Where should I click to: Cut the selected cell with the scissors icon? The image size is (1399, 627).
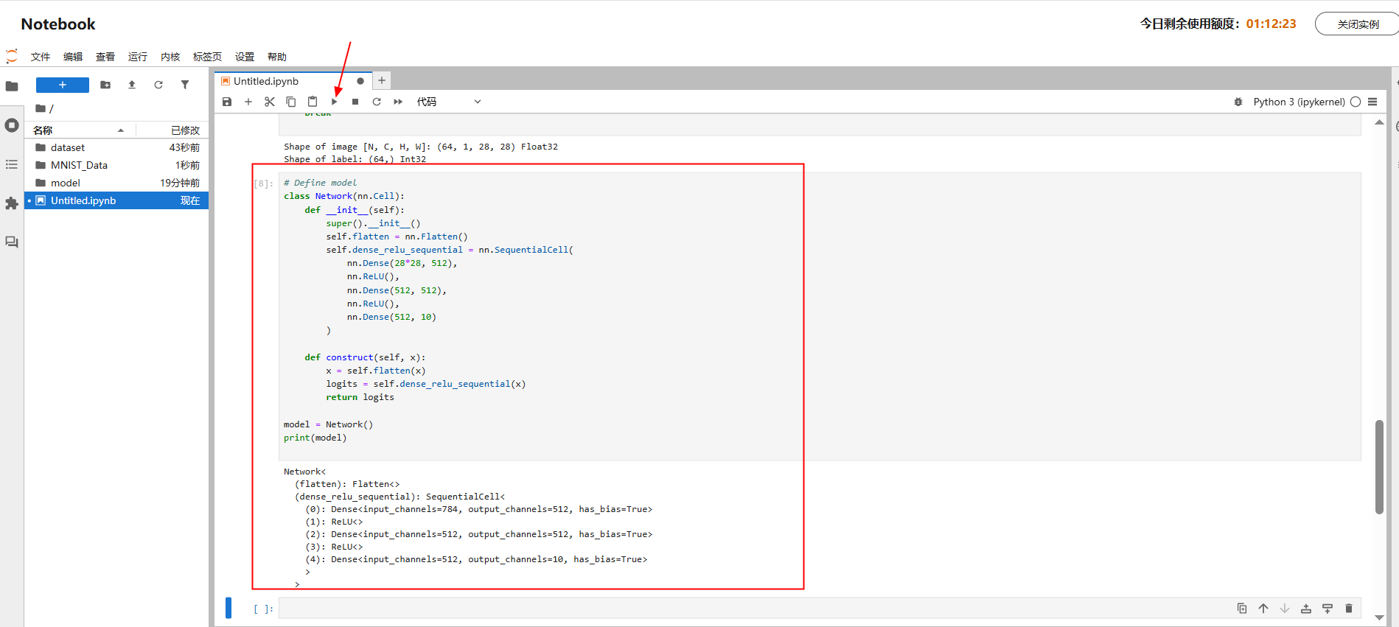click(270, 102)
